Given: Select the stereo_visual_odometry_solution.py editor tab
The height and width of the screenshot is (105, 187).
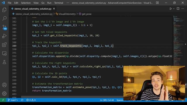Looking at the screenshot, I should tap(33, 9).
